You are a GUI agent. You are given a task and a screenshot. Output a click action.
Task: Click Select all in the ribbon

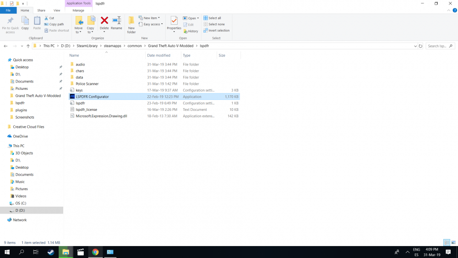click(213, 18)
